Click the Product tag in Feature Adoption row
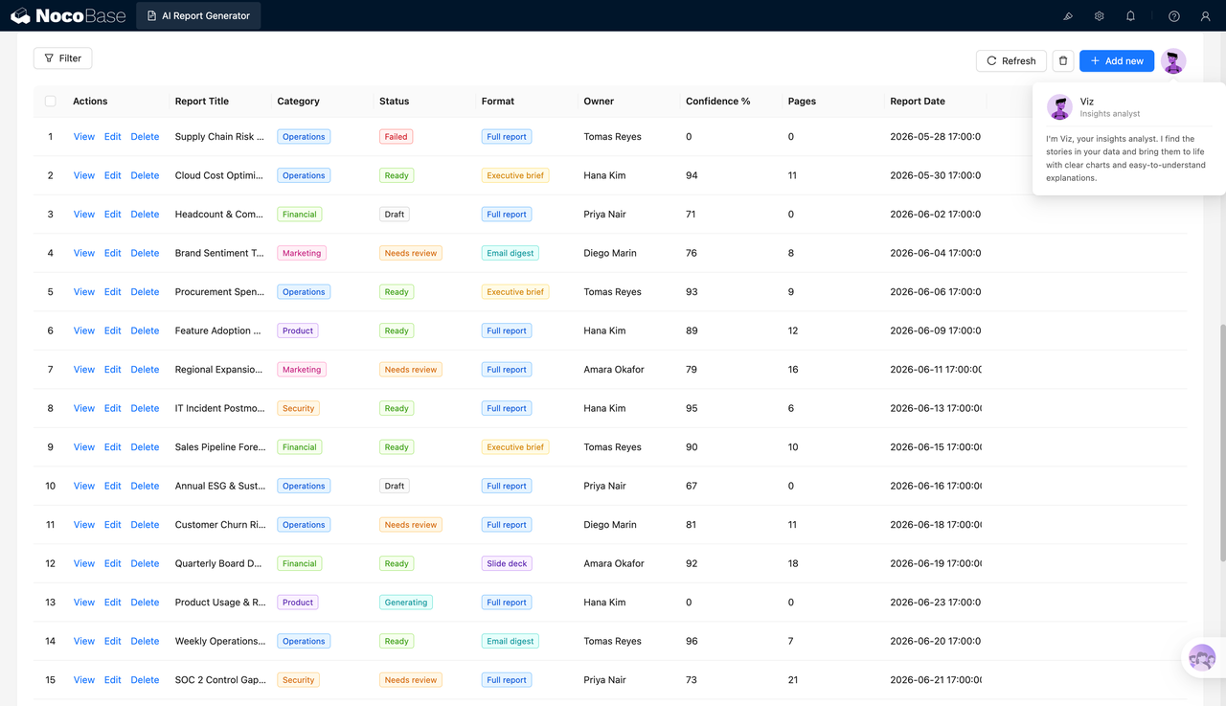 pyautogui.click(x=298, y=330)
